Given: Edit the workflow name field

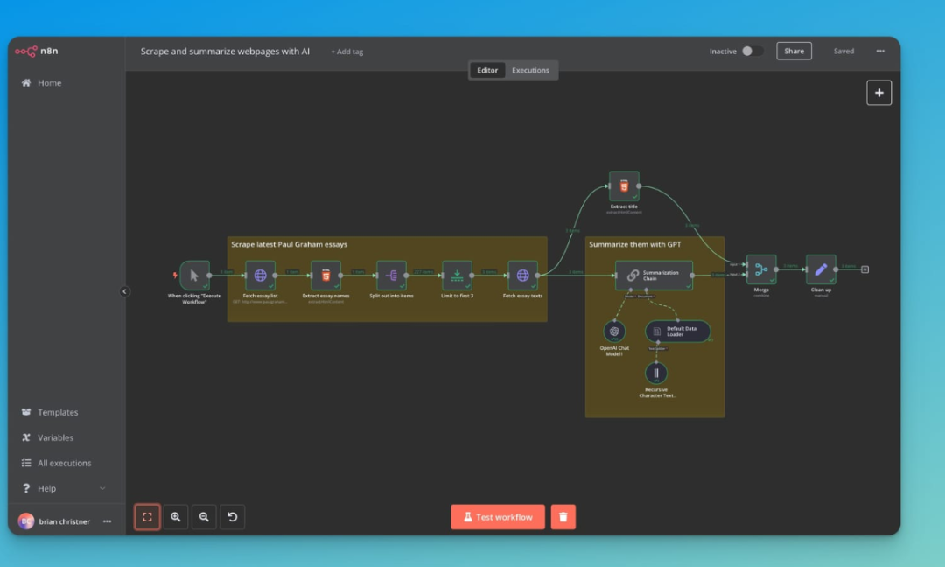Looking at the screenshot, I should click(x=225, y=52).
